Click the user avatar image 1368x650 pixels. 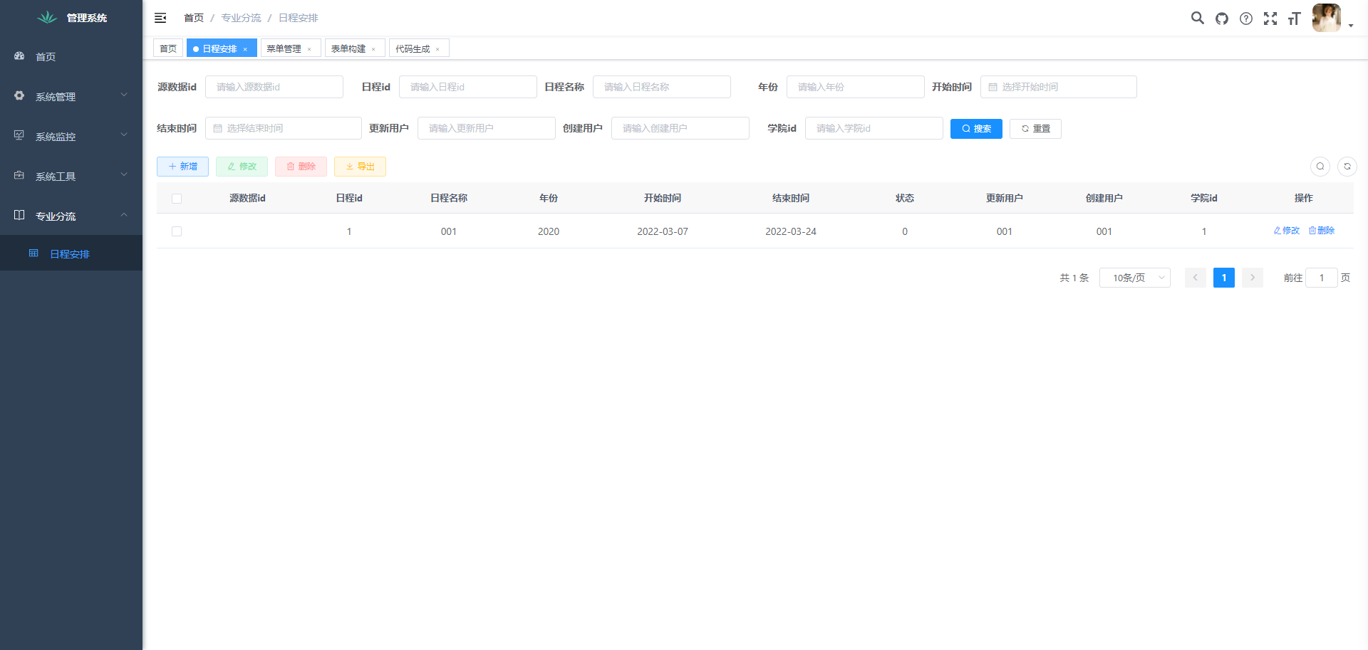coord(1327,18)
